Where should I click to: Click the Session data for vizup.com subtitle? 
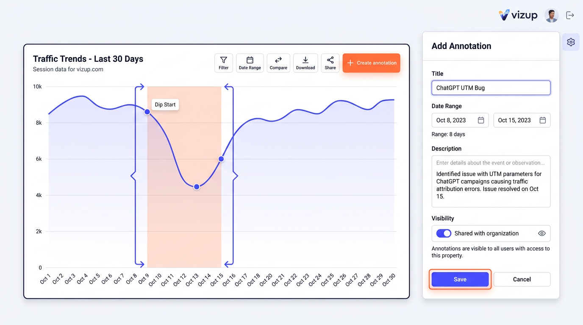[68, 69]
